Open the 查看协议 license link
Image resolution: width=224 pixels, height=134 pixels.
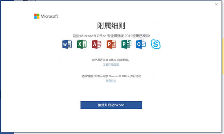111,81
